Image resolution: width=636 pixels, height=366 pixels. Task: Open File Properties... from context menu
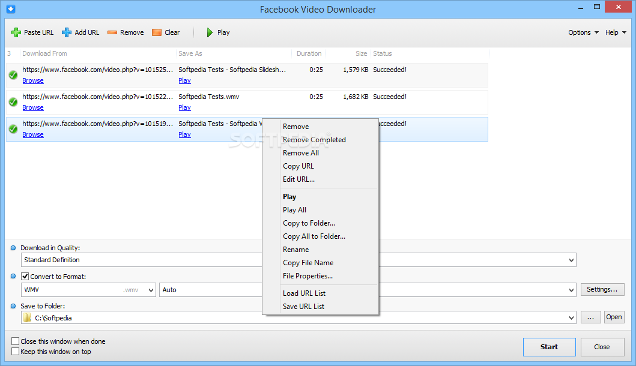(x=307, y=275)
